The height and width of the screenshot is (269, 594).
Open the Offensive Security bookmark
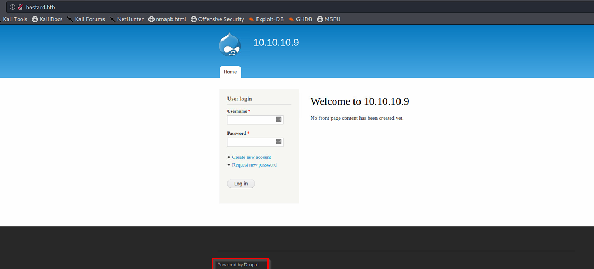coord(217,19)
